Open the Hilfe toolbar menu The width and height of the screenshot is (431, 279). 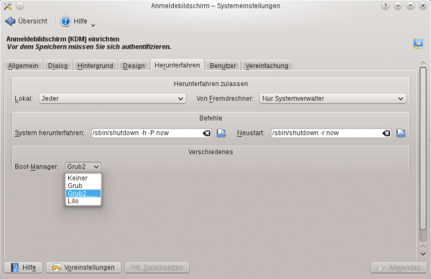74,21
